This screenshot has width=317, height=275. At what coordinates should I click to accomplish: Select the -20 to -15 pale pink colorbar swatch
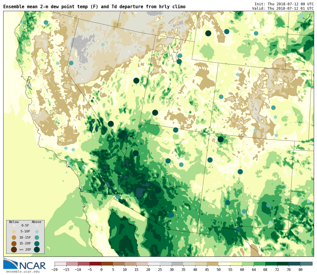tap(60, 264)
